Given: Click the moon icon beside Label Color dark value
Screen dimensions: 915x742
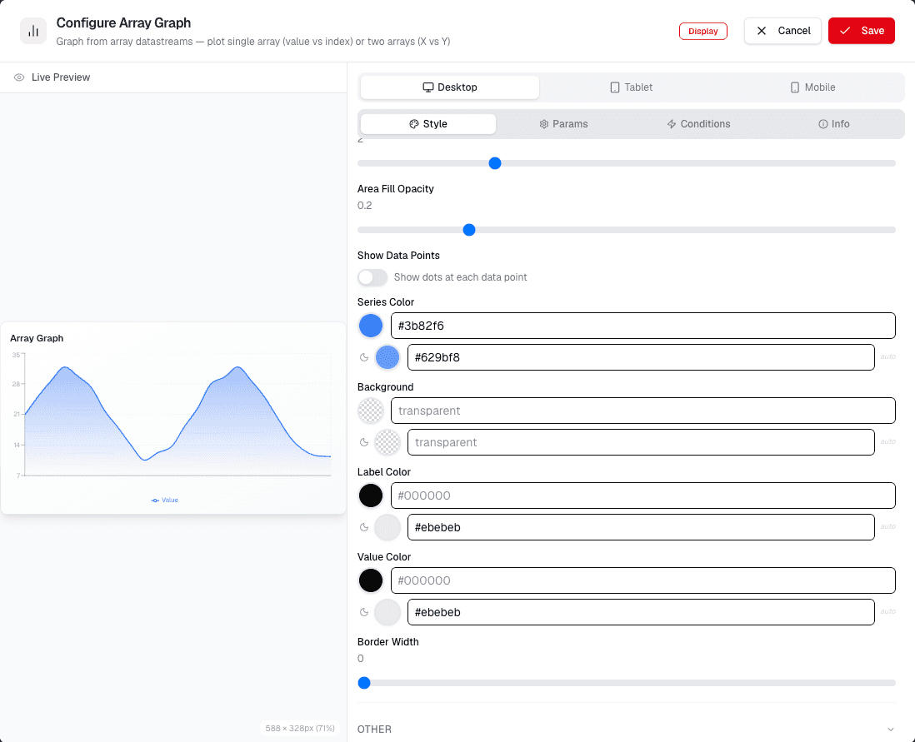Looking at the screenshot, I should (364, 527).
